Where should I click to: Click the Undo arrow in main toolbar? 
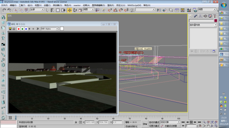[4, 10]
